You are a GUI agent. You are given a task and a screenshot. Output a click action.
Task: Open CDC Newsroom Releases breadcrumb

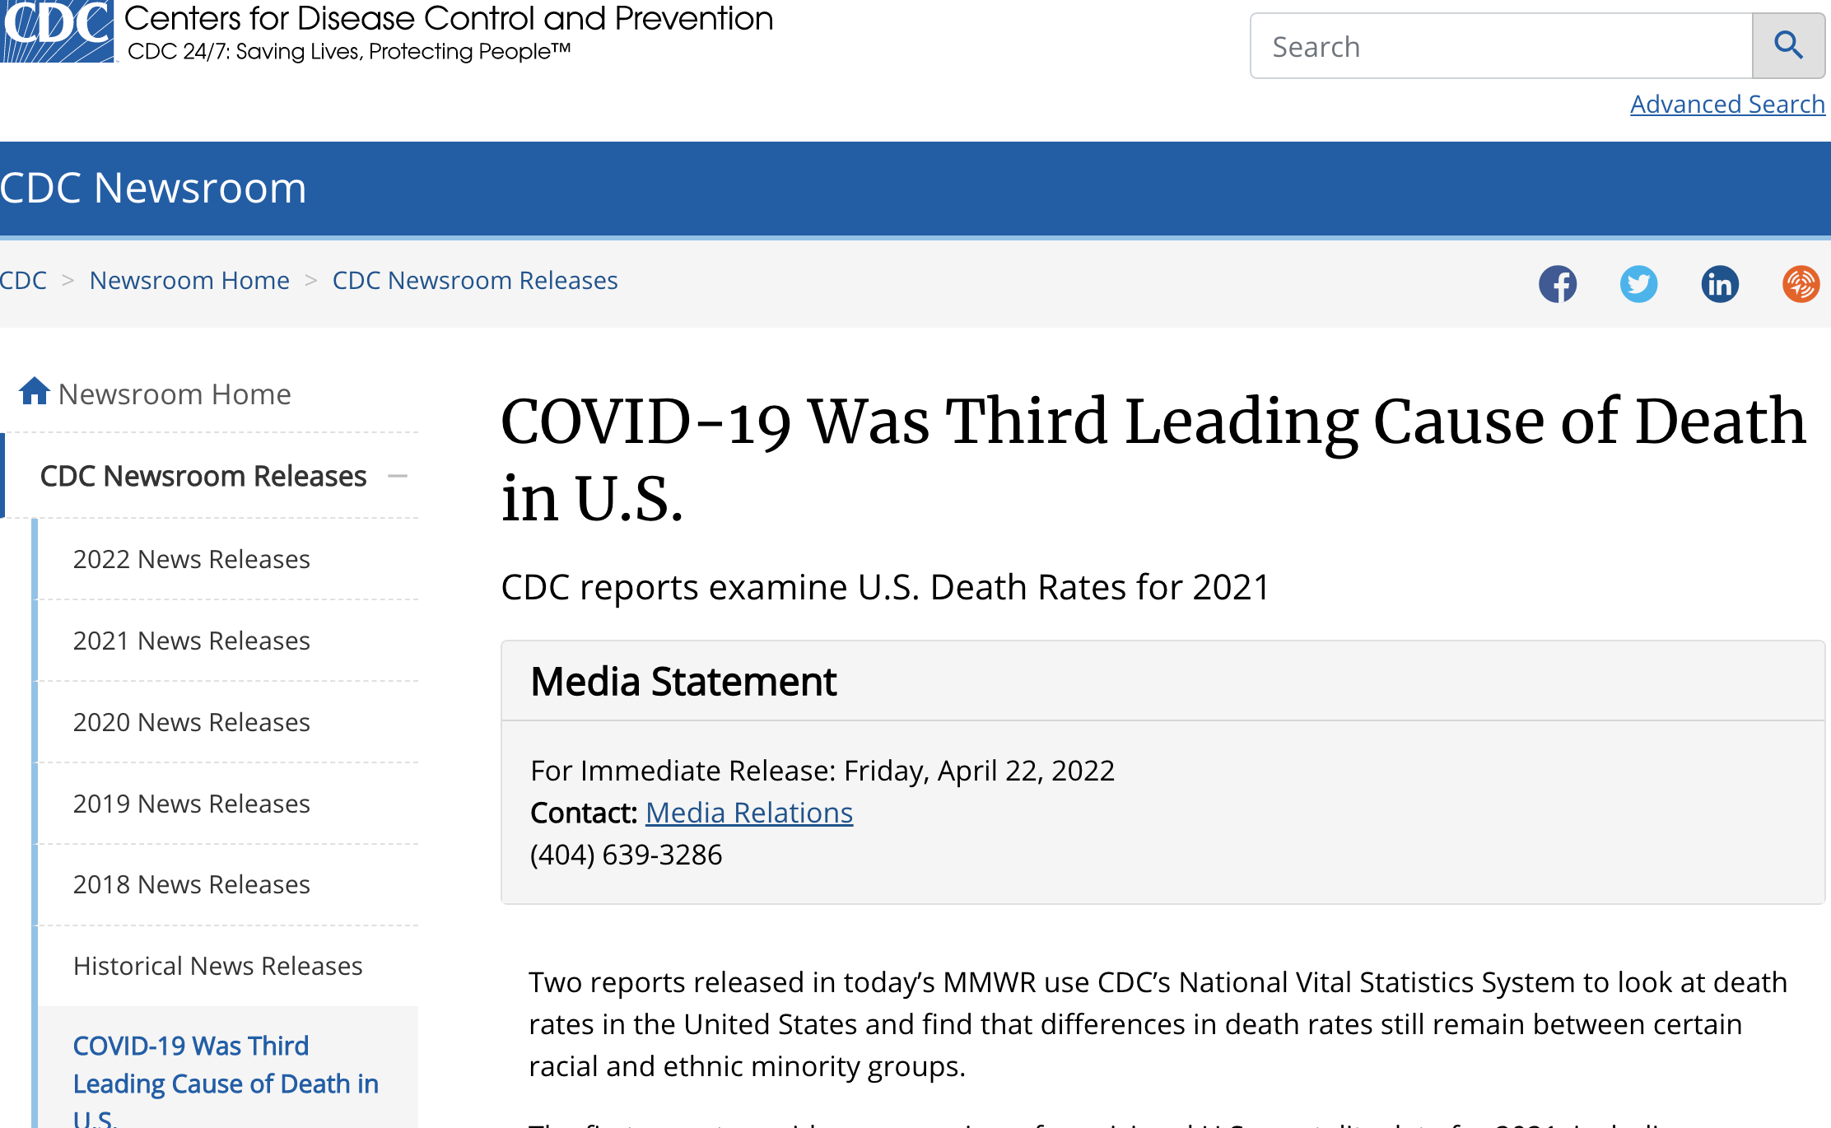tap(475, 281)
